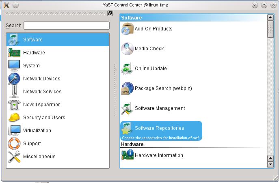Switch to the System category
The image size is (279, 183).
(x=58, y=66)
